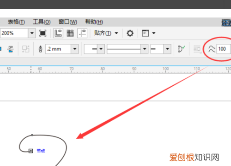
Task: Click the blue align objects icon
Action: [x=10, y=49]
